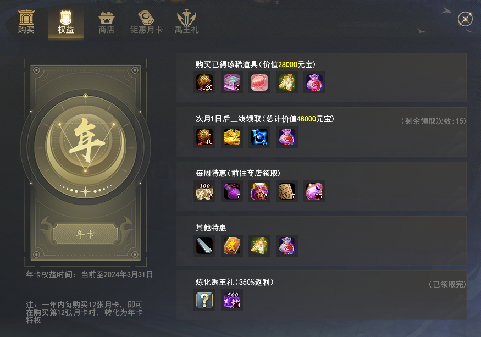This screenshot has height=337, width=481.
Task: Select the medal icon with count 120
Action: pyautogui.click(x=204, y=82)
